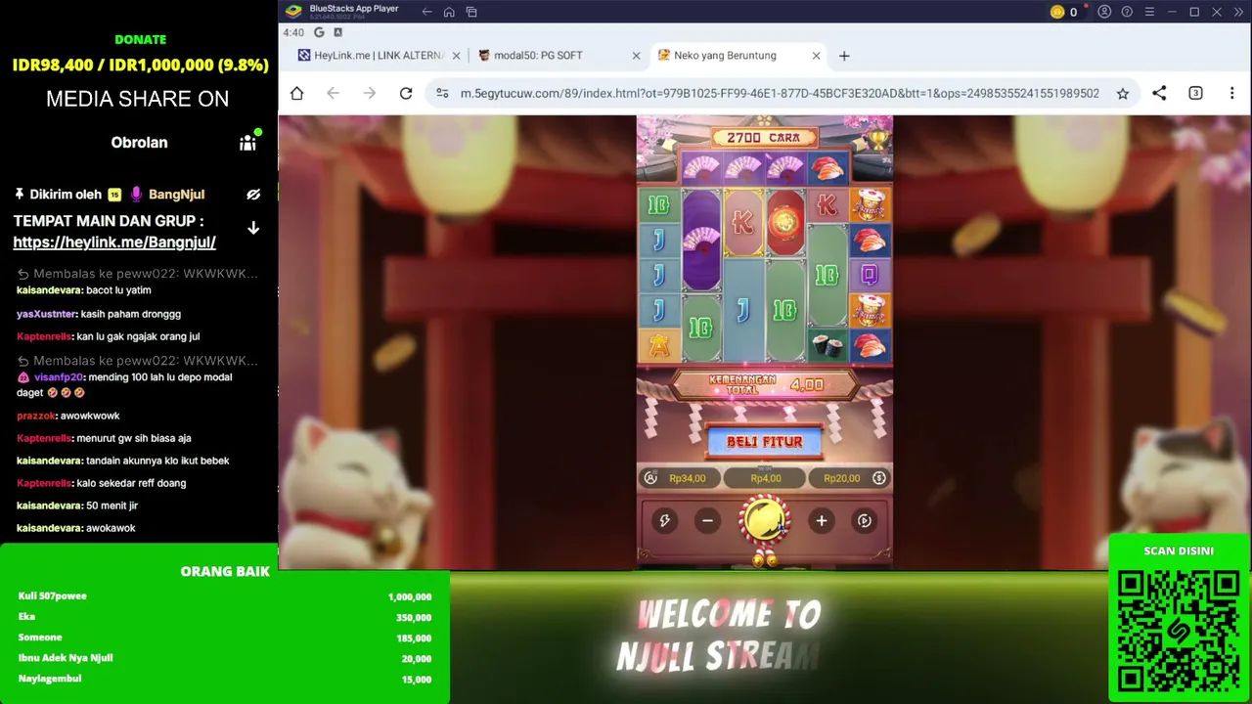Decrease bet with minus button
The image size is (1252, 704).
(x=707, y=521)
